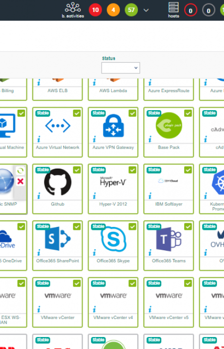Click the green refresh icon on SNMP card
Screen dimensions: 224x349
(x=20, y=171)
